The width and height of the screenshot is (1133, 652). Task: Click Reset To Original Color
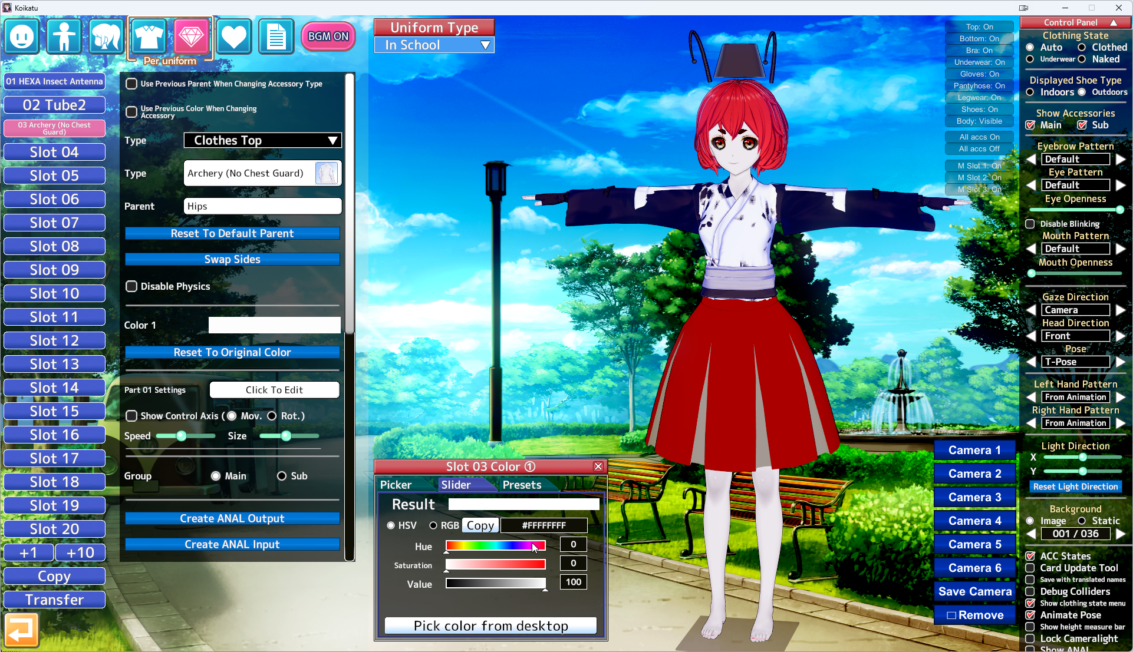coord(232,352)
